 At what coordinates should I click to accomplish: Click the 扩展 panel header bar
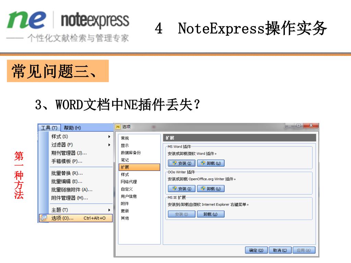(x=240, y=138)
